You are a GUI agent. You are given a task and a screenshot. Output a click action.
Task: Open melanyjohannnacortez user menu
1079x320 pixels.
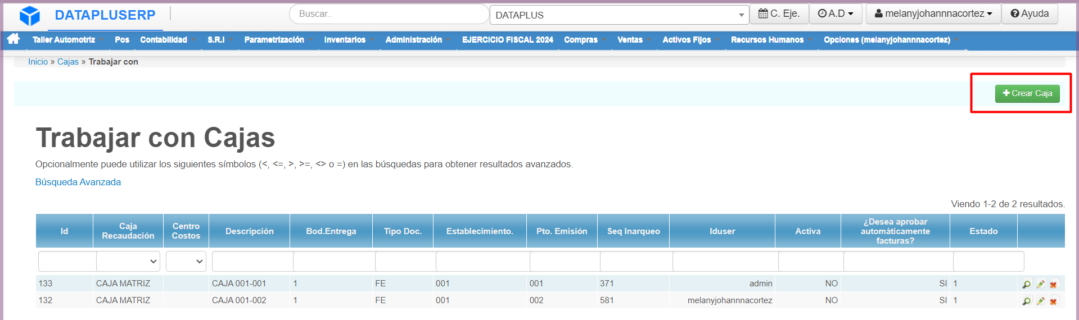933,13
